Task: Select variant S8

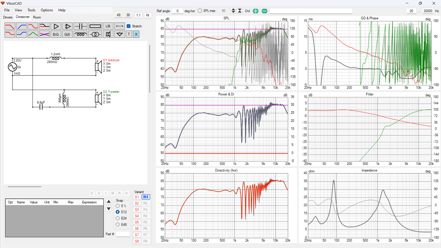Action: point(137,241)
